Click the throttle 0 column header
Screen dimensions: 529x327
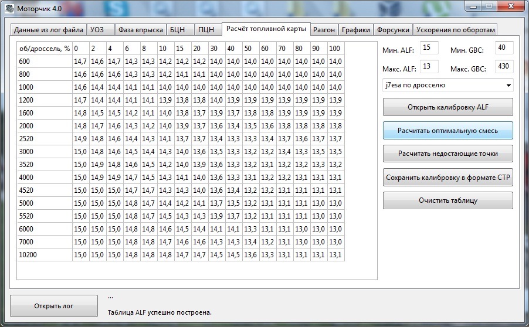(x=81, y=49)
